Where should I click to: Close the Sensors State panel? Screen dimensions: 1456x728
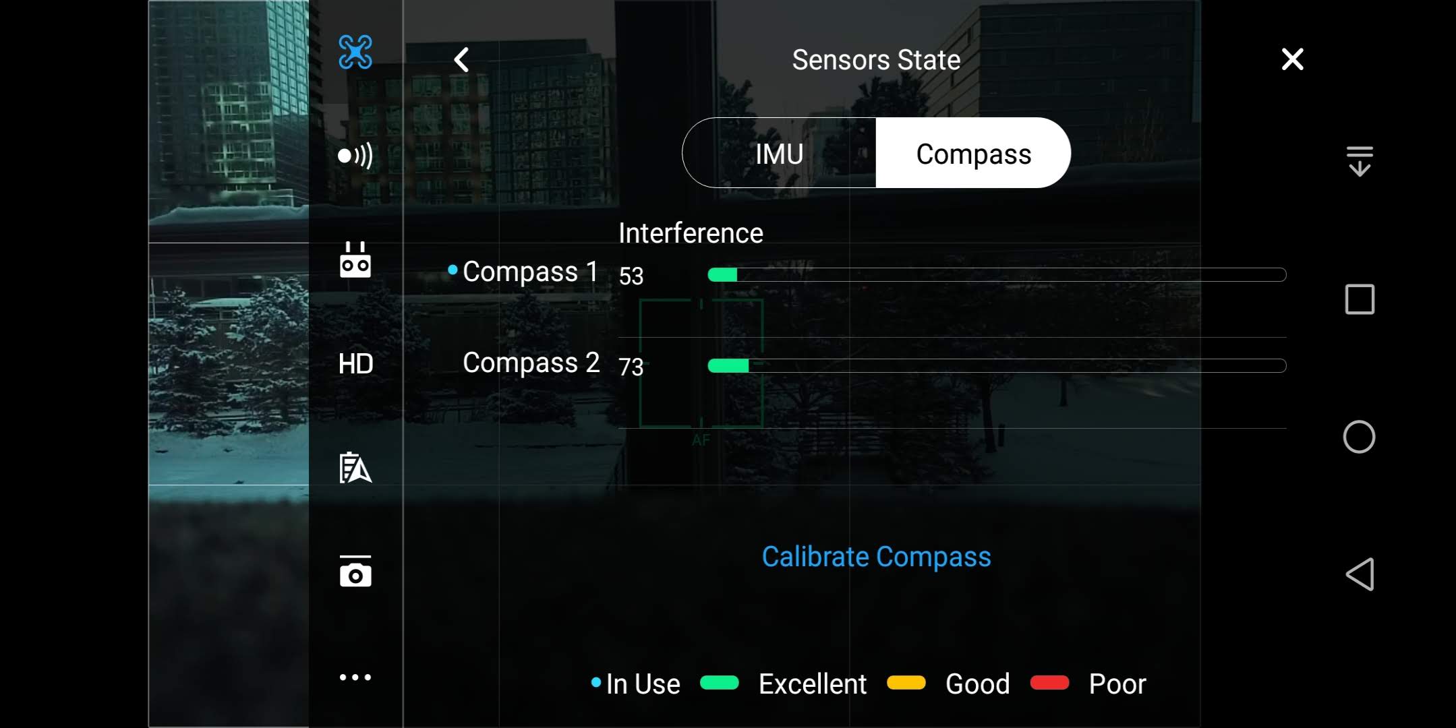pos(1292,59)
